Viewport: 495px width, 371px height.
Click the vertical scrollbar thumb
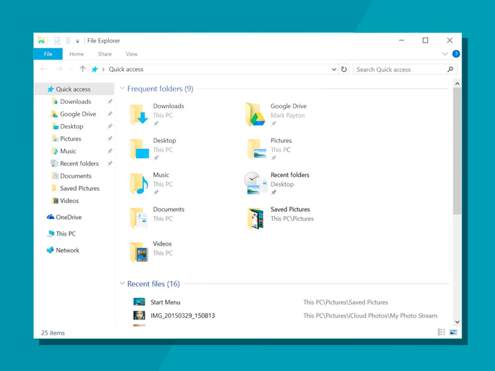(x=457, y=151)
